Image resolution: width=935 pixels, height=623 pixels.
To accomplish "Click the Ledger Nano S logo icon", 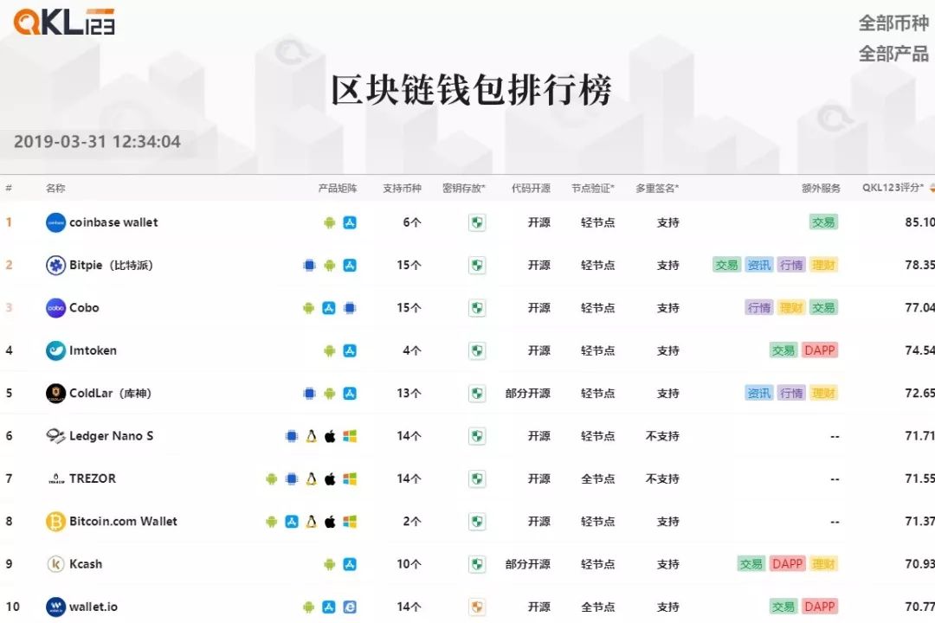I will (55, 436).
